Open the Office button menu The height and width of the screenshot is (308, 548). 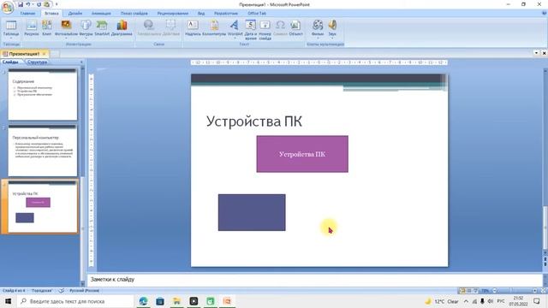click(x=8, y=8)
